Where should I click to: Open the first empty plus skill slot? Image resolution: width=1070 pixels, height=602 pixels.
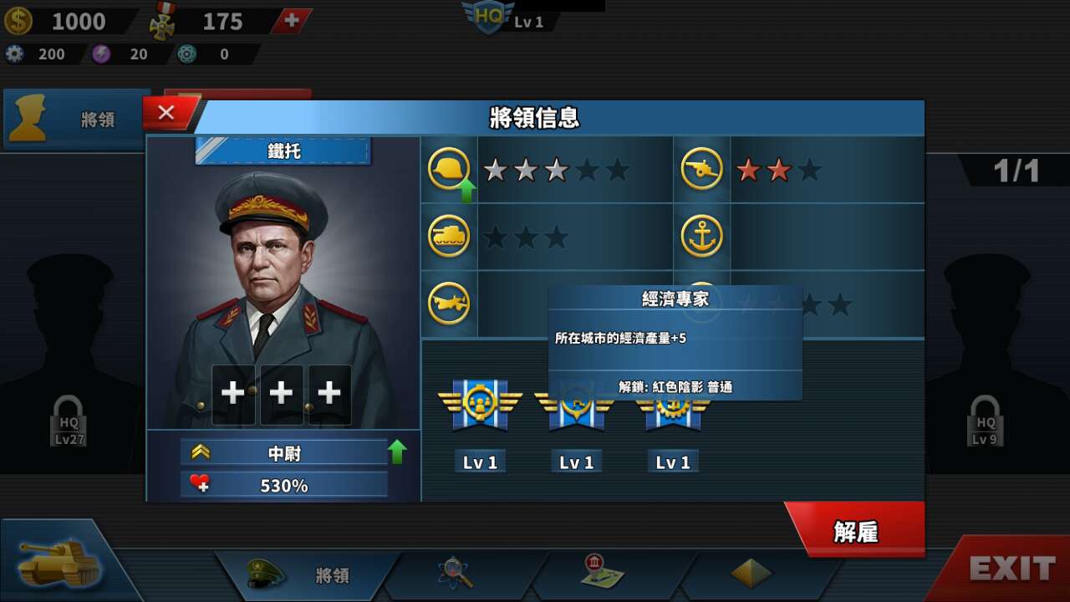(232, 394)
